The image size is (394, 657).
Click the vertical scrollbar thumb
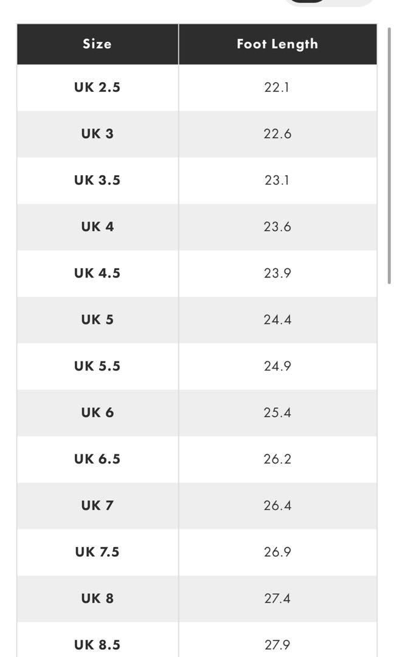point(389,155)
